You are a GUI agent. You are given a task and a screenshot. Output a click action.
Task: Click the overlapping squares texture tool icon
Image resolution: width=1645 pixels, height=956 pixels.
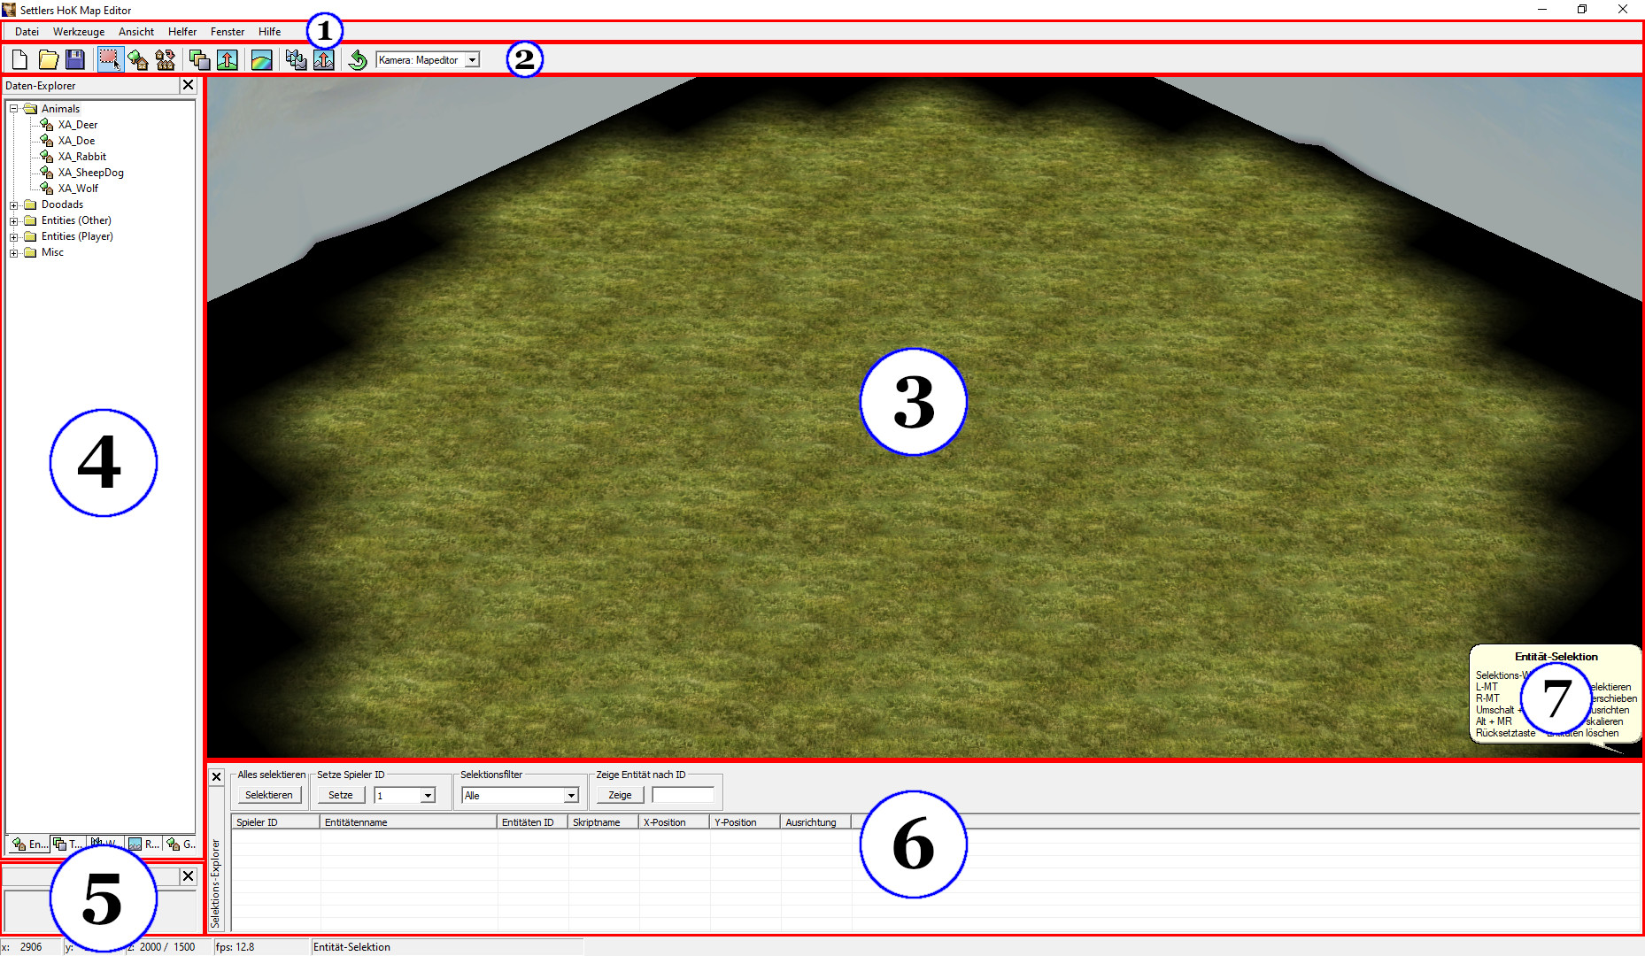(199, 60)
